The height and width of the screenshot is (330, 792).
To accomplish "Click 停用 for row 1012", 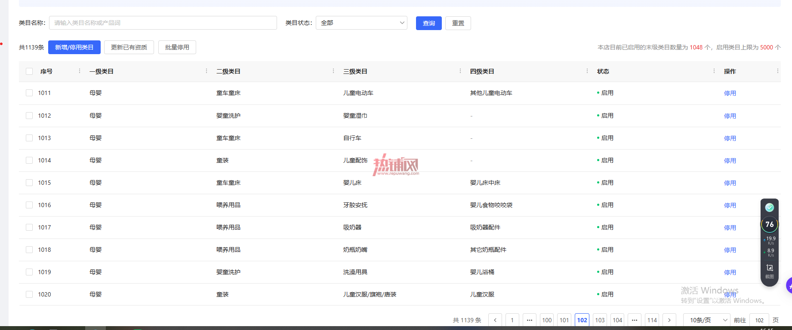I will [730, 116].
